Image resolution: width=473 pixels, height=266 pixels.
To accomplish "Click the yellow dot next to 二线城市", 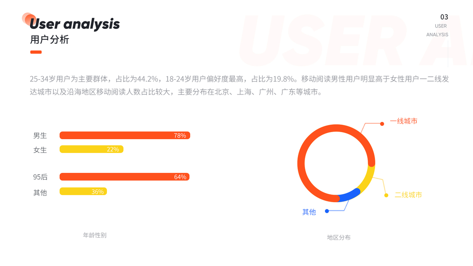I will pyautogui.click(x=386, y=195).
